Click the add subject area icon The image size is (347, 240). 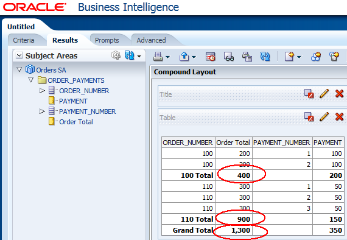point(116,55)
